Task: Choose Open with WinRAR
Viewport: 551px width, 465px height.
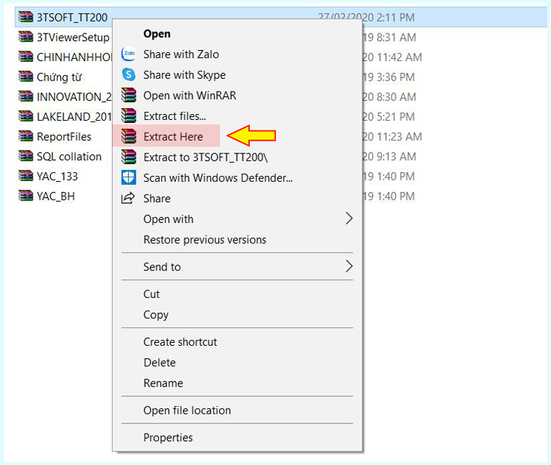Action: pyautogui.click(x=190, y=95)
